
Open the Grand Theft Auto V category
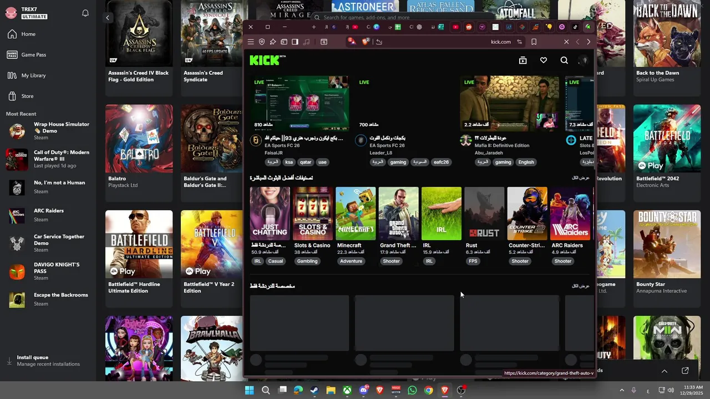tap(398, 213)
